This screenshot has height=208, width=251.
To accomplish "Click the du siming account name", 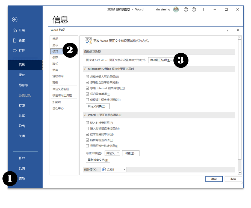I will point(163,10).
